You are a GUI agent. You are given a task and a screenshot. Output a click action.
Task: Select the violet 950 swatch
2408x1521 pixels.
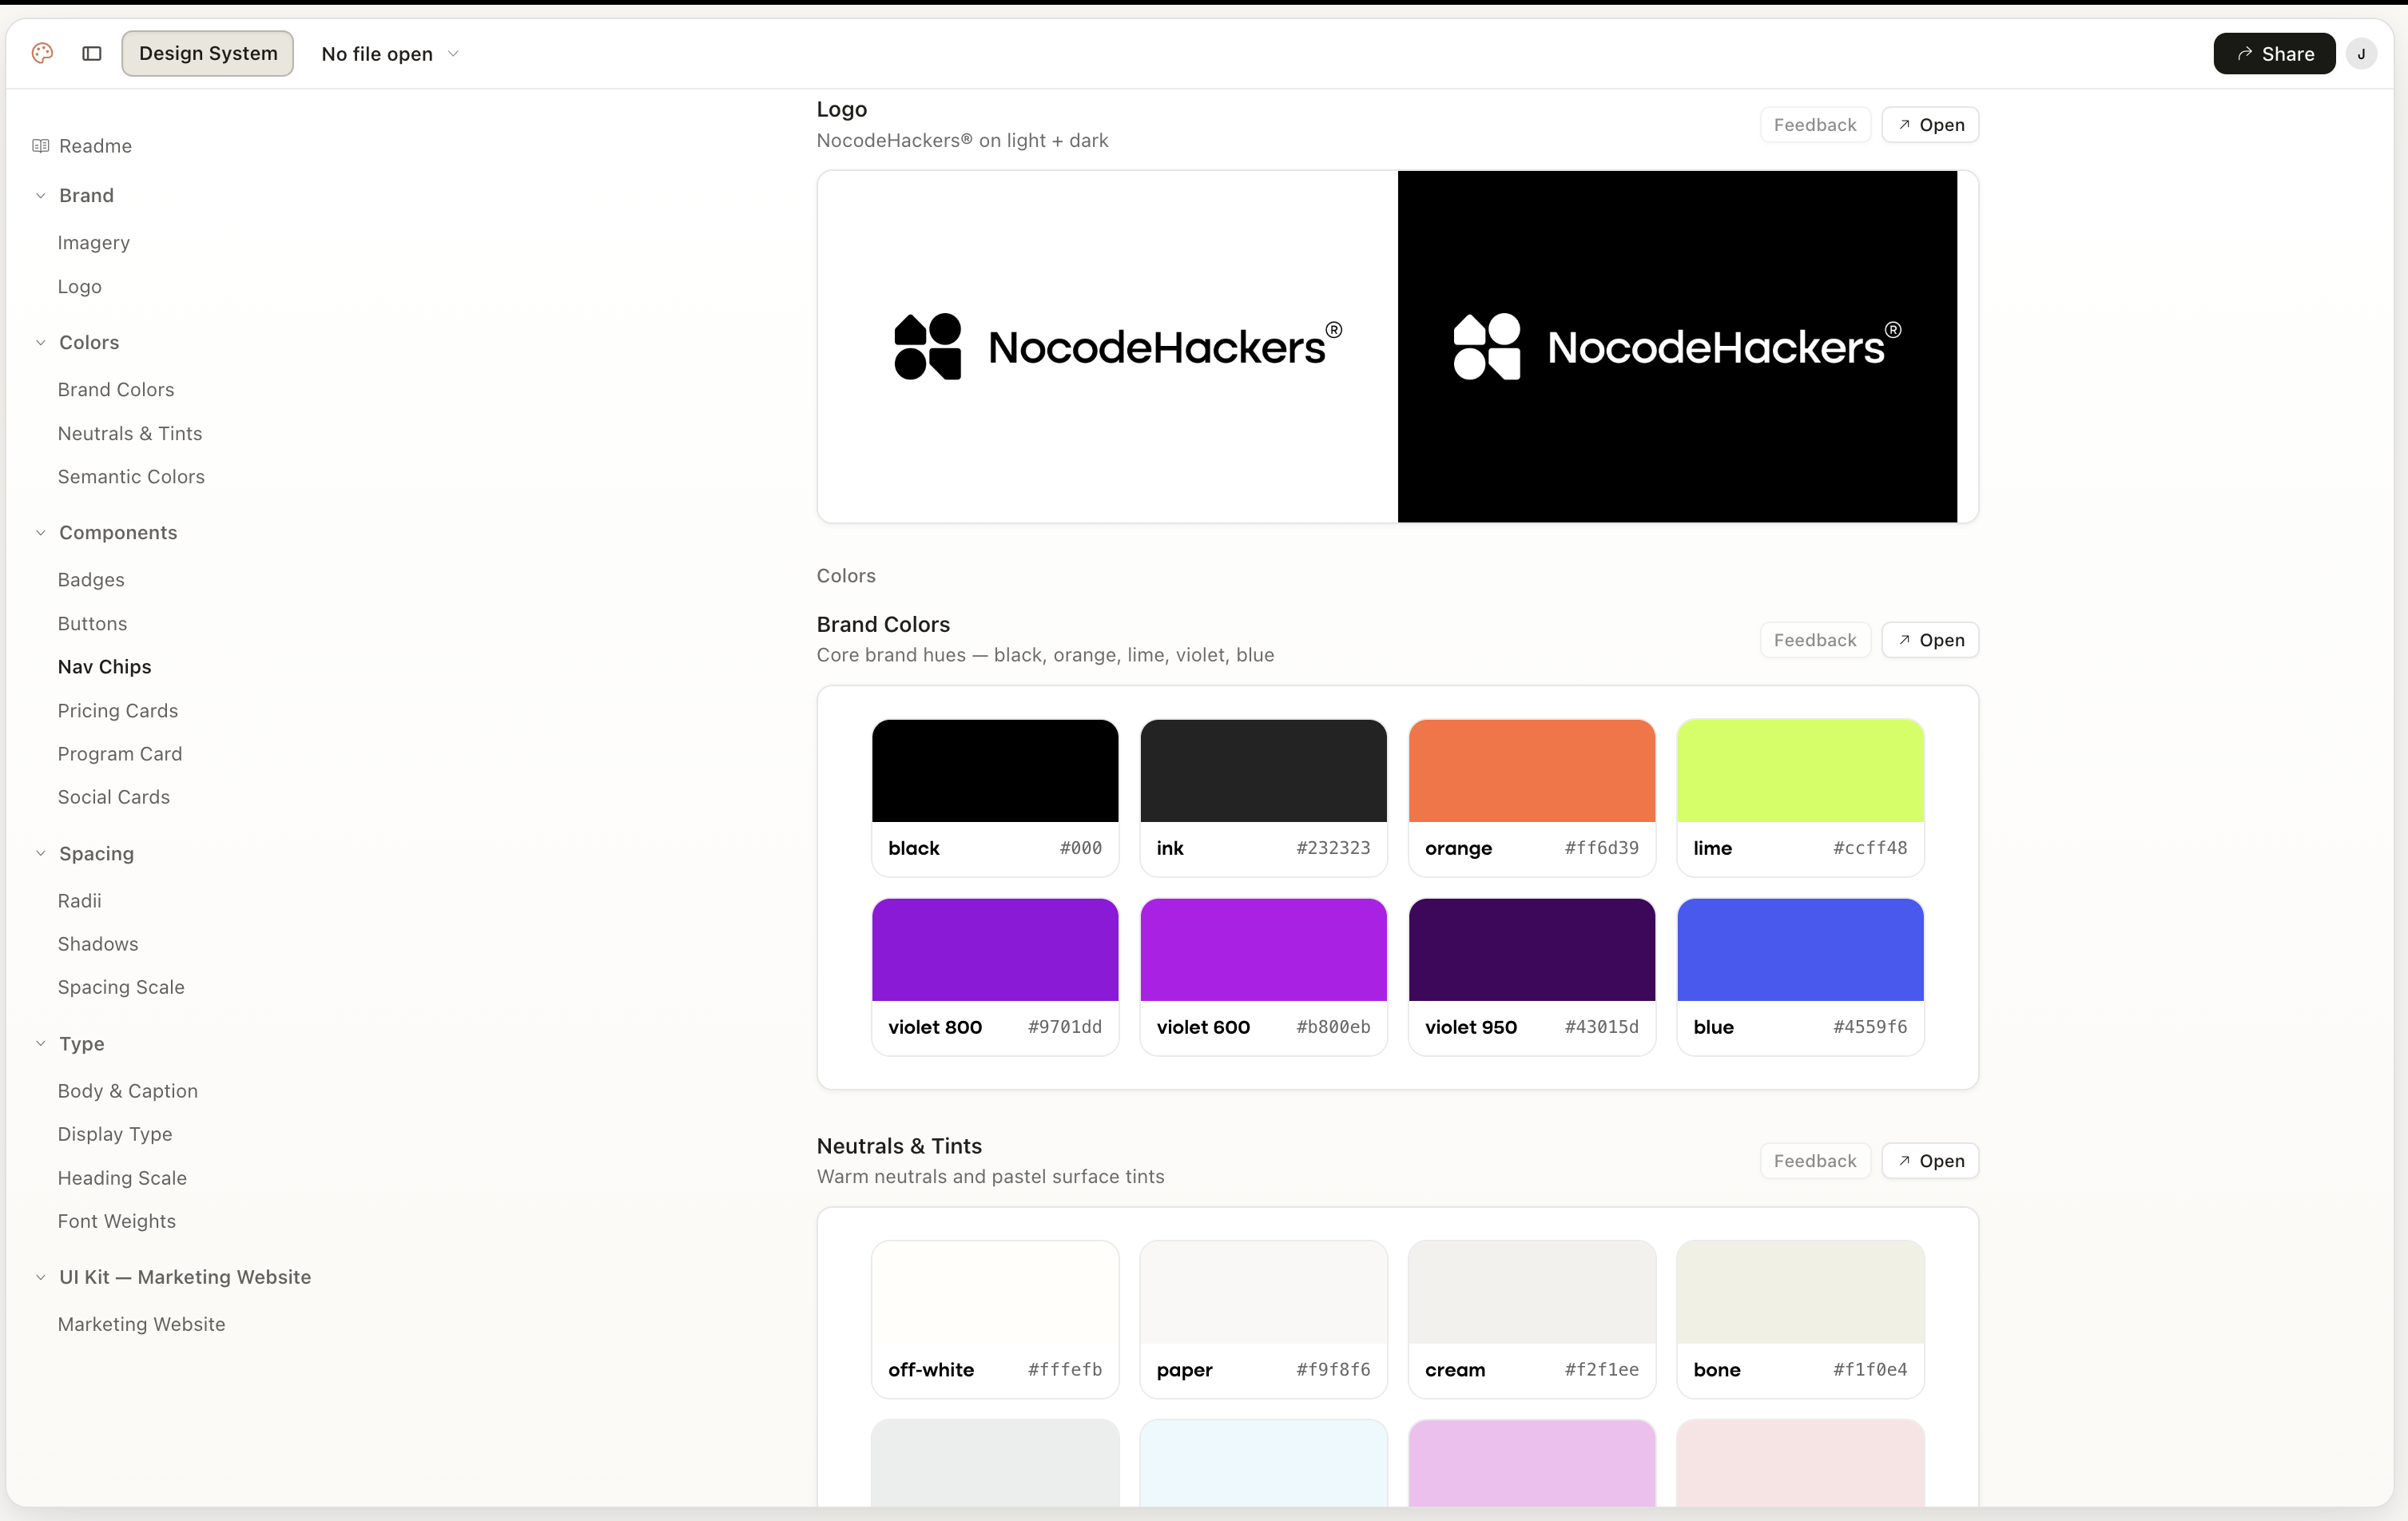click(1532, 977)
